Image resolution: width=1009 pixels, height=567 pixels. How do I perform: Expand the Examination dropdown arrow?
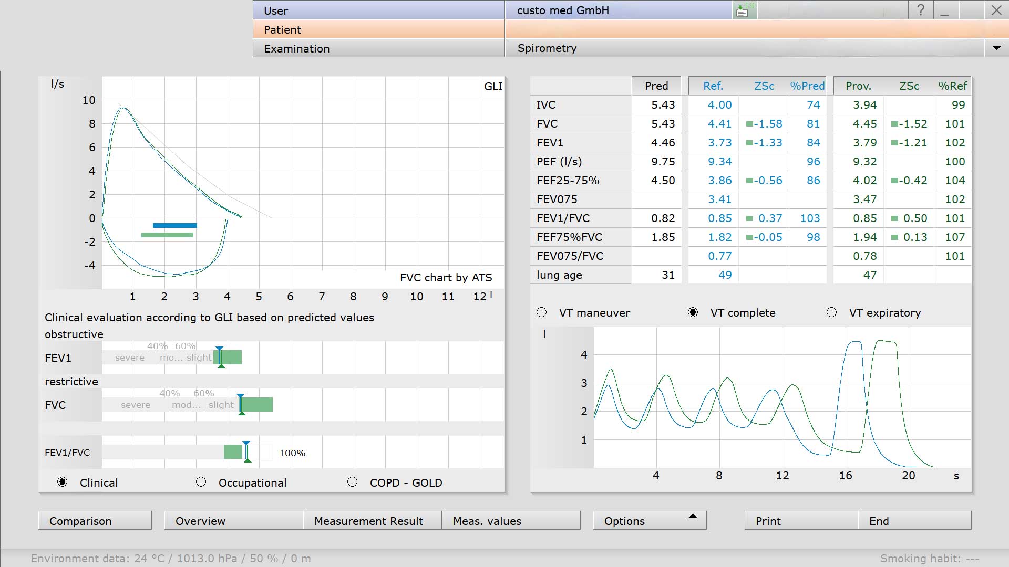[x=996, y=48]
